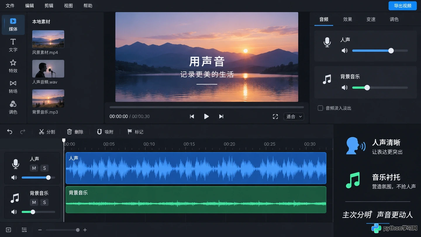Click the collapse-track icon at bottom left

click(x=8, y=230)
